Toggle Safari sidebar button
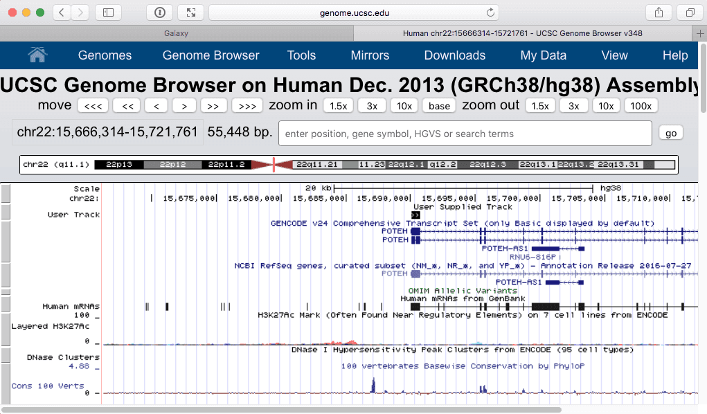The image size is (707, 414). [x=107, y=12]
